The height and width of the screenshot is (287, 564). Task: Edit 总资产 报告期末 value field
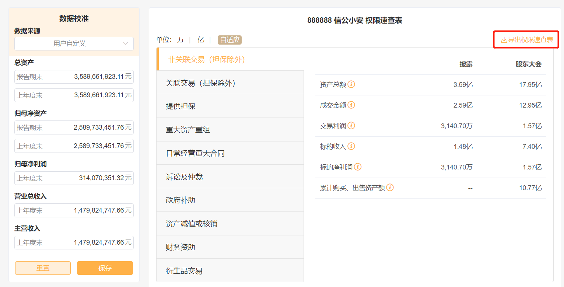tap(74, 77)
